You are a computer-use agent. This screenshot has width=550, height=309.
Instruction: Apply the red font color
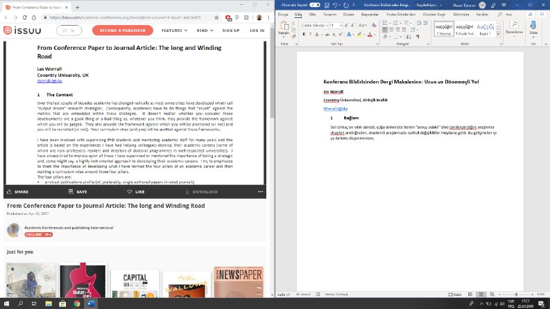(x=370, y=35)
